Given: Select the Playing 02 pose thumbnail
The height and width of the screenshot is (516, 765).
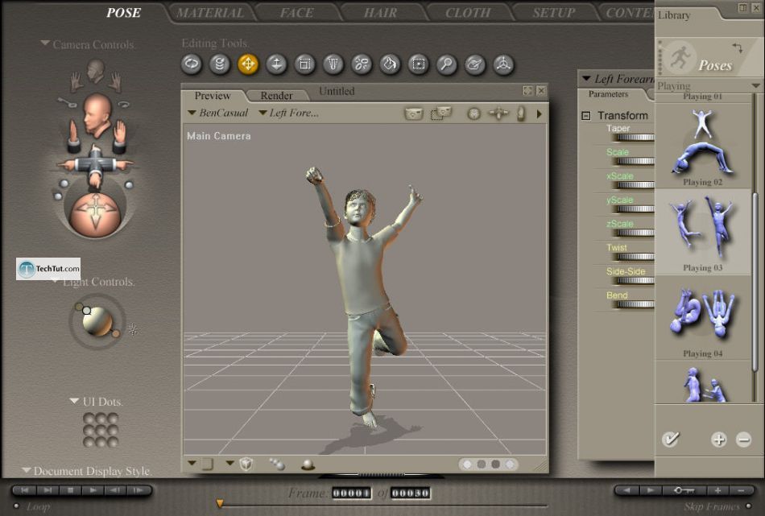Looking at the screenshot, I should point(702,147).
